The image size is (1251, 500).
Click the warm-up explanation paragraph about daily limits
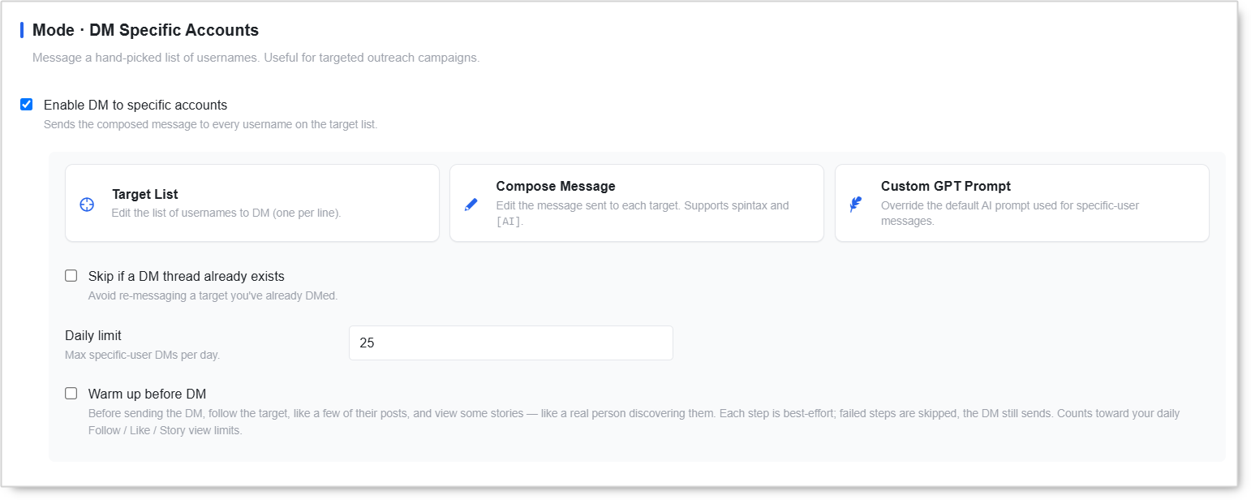pyautogui.click(x=634, y=422)
